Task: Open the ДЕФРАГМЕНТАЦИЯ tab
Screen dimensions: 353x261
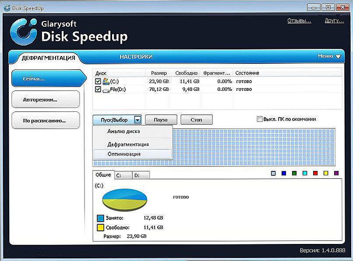Action: pyautogui.click(x=49, y=58)
